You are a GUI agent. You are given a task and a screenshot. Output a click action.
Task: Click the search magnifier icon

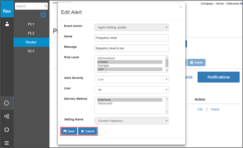coord(46,6)
